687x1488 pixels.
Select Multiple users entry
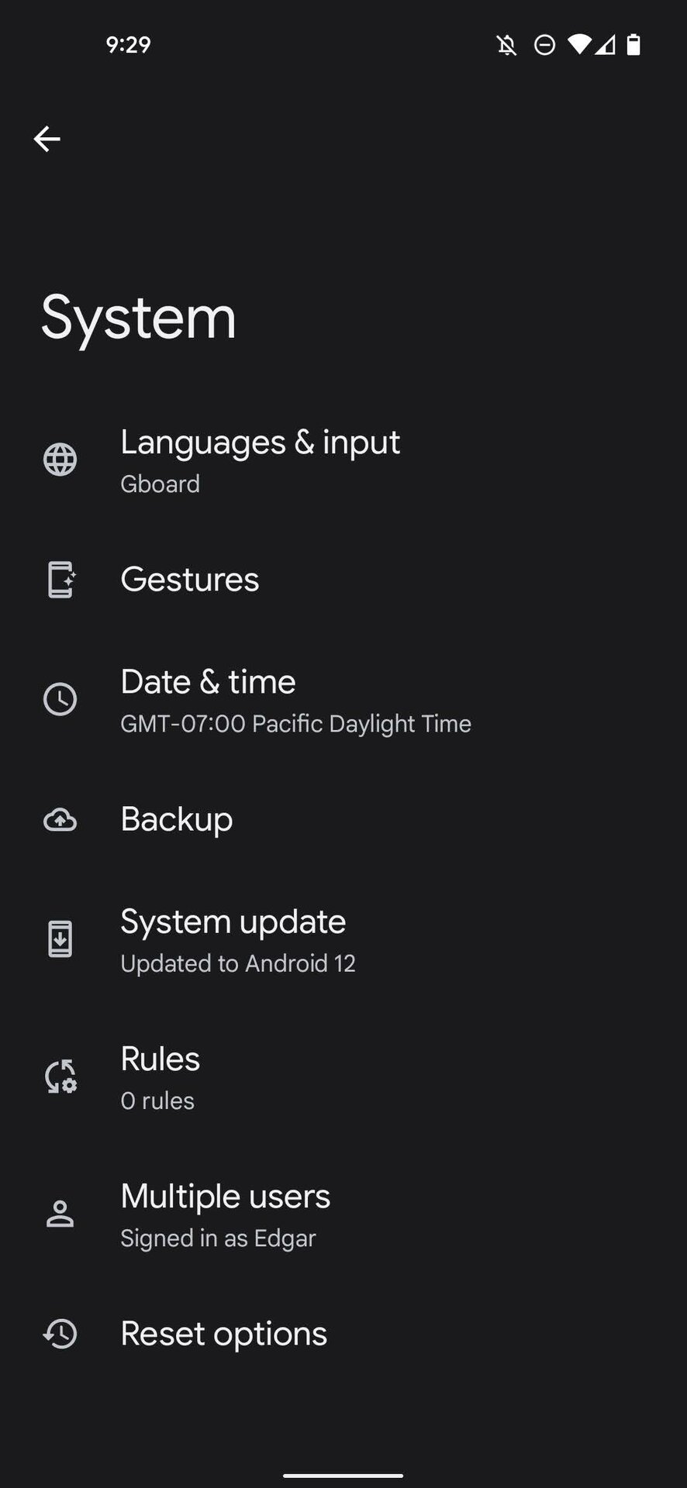[225, 1214]
